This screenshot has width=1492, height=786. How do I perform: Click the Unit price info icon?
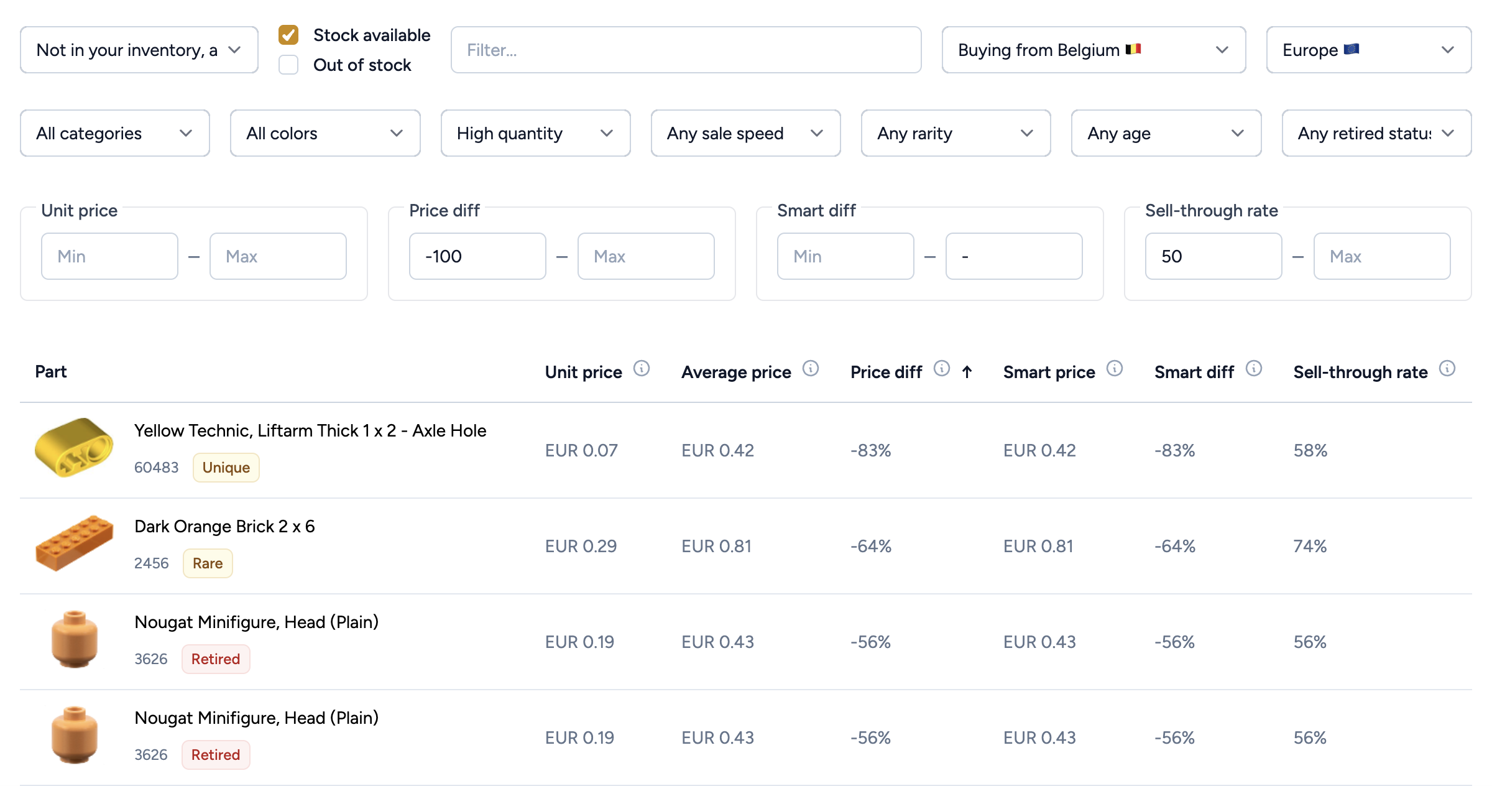point(641,369)
